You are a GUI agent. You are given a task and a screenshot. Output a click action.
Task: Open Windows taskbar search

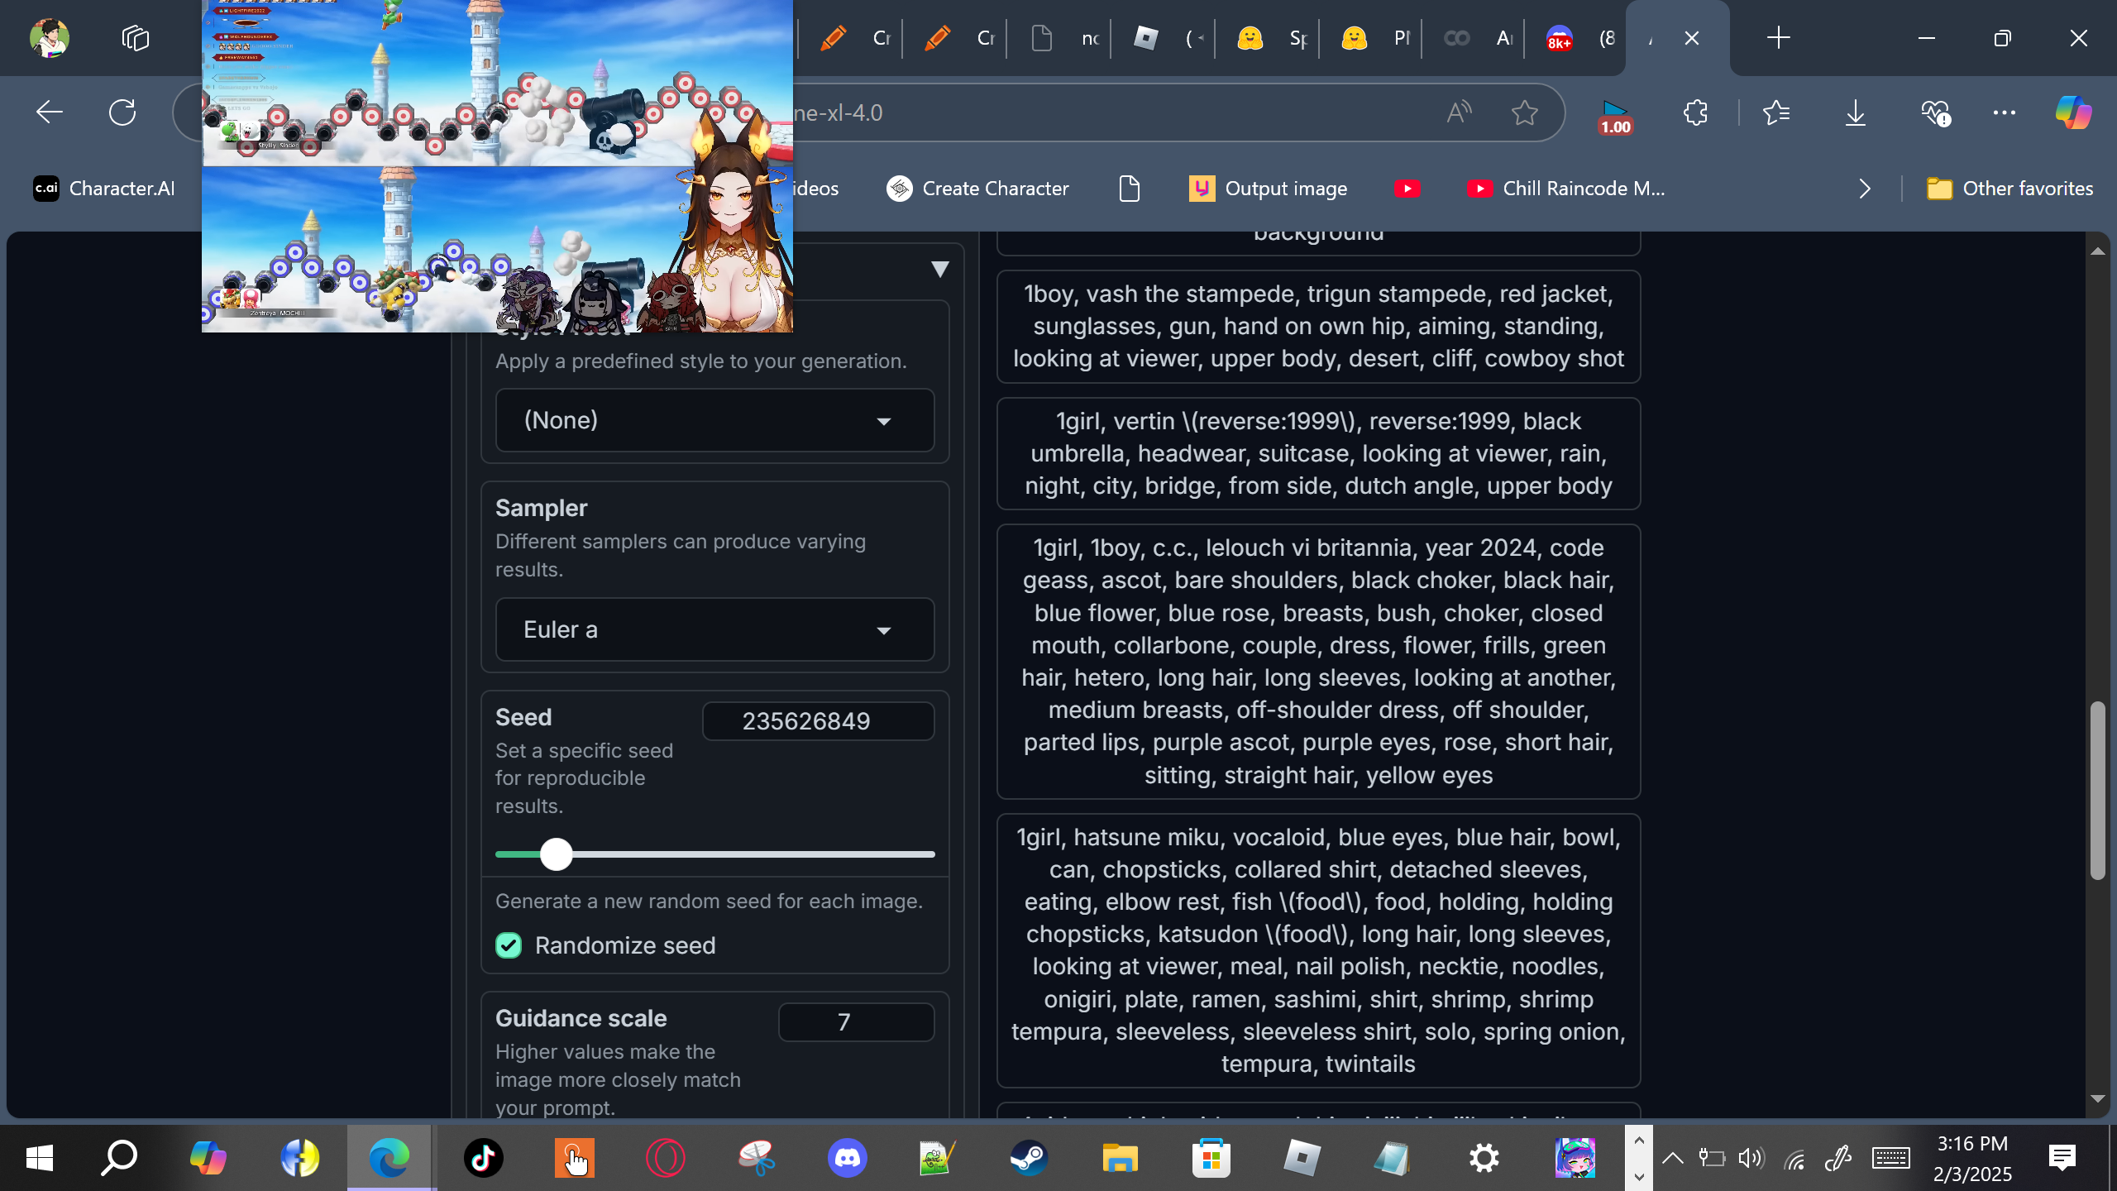pyautogui.click(x=119, y=1158)
